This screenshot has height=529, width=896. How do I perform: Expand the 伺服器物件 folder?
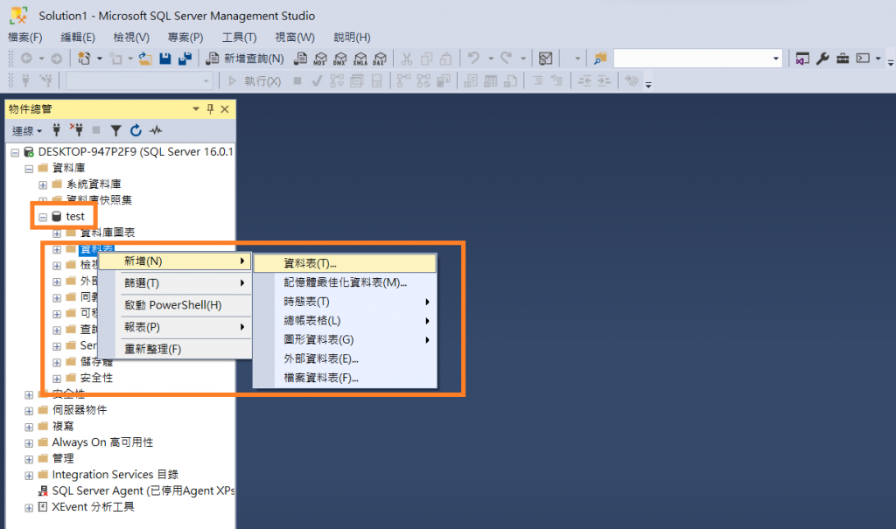pyautogui.click(x=29, y=411)
